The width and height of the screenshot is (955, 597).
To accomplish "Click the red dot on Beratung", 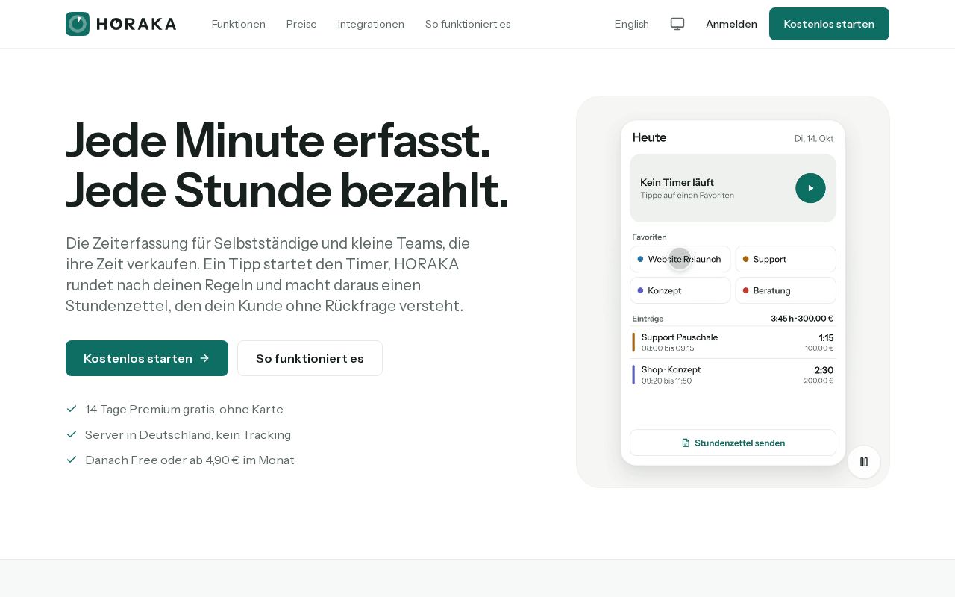I will (745, 290).
